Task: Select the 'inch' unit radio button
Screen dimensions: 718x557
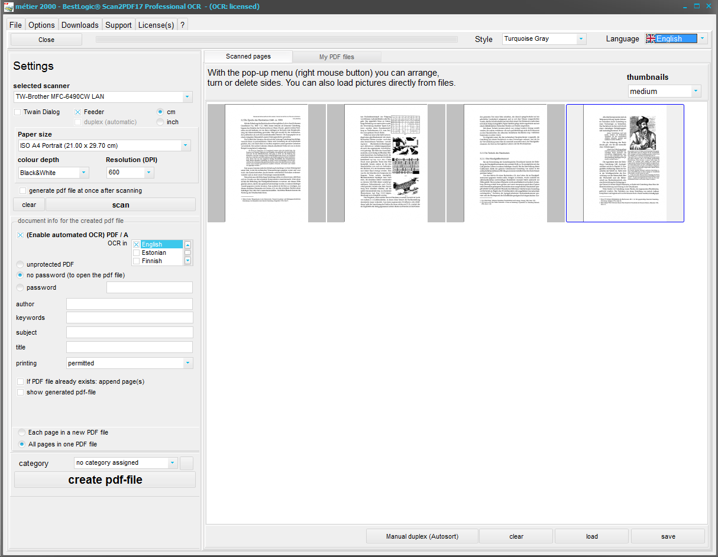Action: coord(160,122)
